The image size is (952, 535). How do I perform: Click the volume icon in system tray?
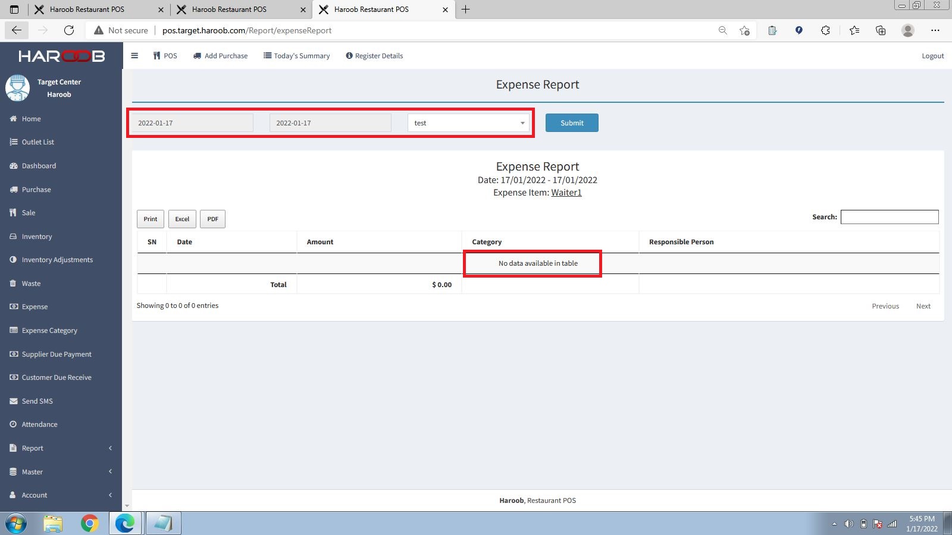tap(848, 524)
